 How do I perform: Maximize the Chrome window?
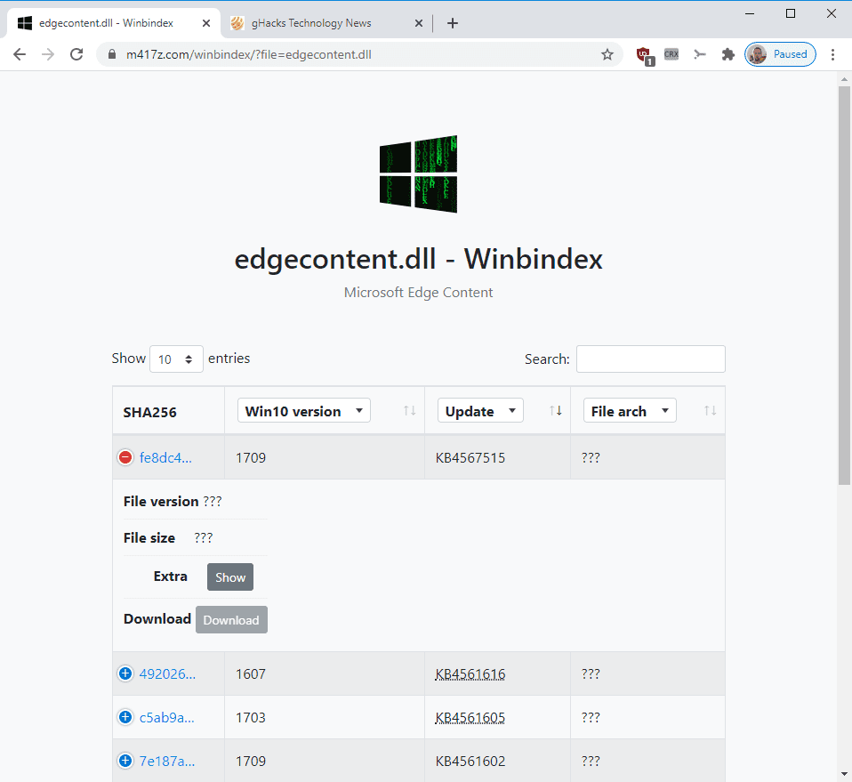pyautogui.click(x=791, y=13)
